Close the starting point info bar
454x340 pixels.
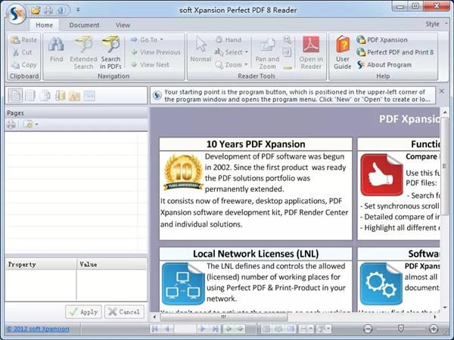tap(442, 91)
